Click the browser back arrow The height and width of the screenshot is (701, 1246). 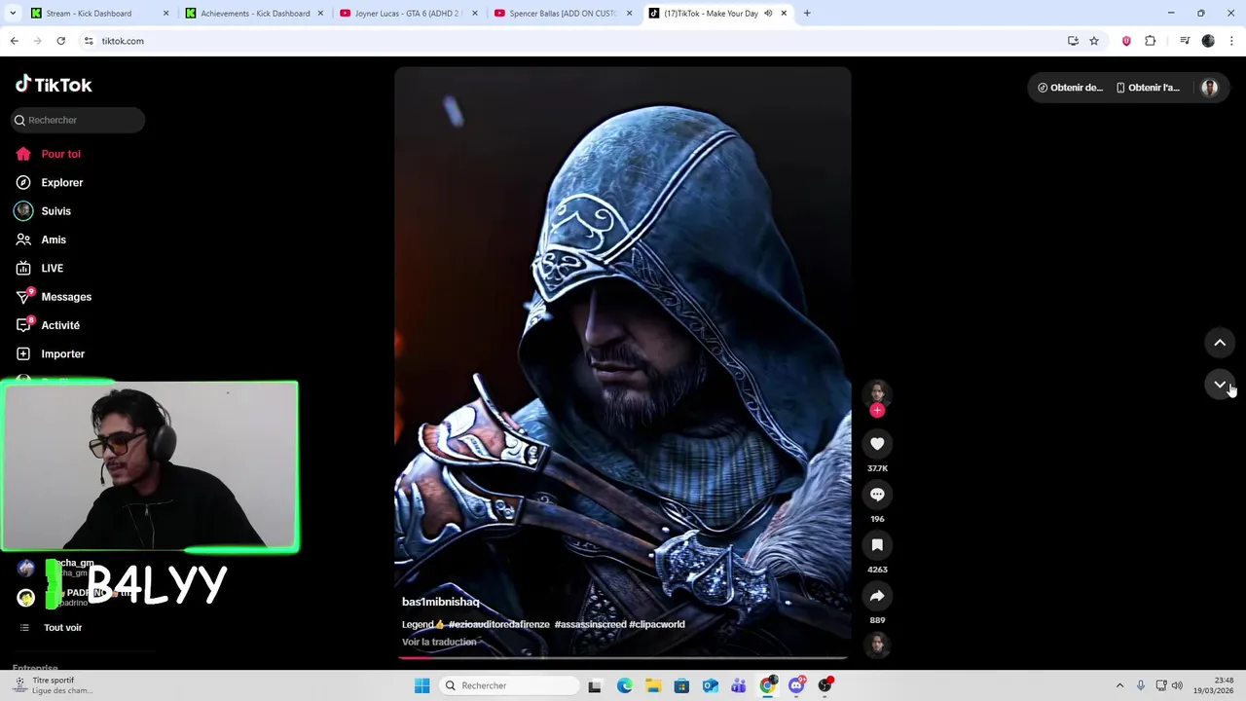(x=14, y=41)
